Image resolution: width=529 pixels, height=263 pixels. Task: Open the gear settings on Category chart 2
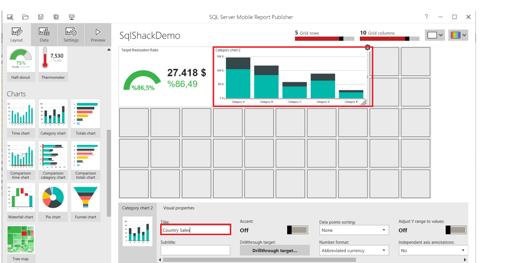tap(367, 47)
